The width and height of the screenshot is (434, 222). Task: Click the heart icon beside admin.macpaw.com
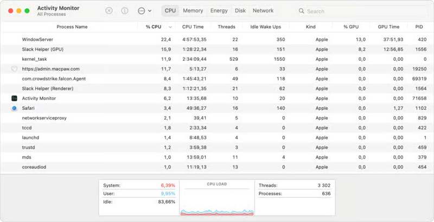tap(15, 69)
